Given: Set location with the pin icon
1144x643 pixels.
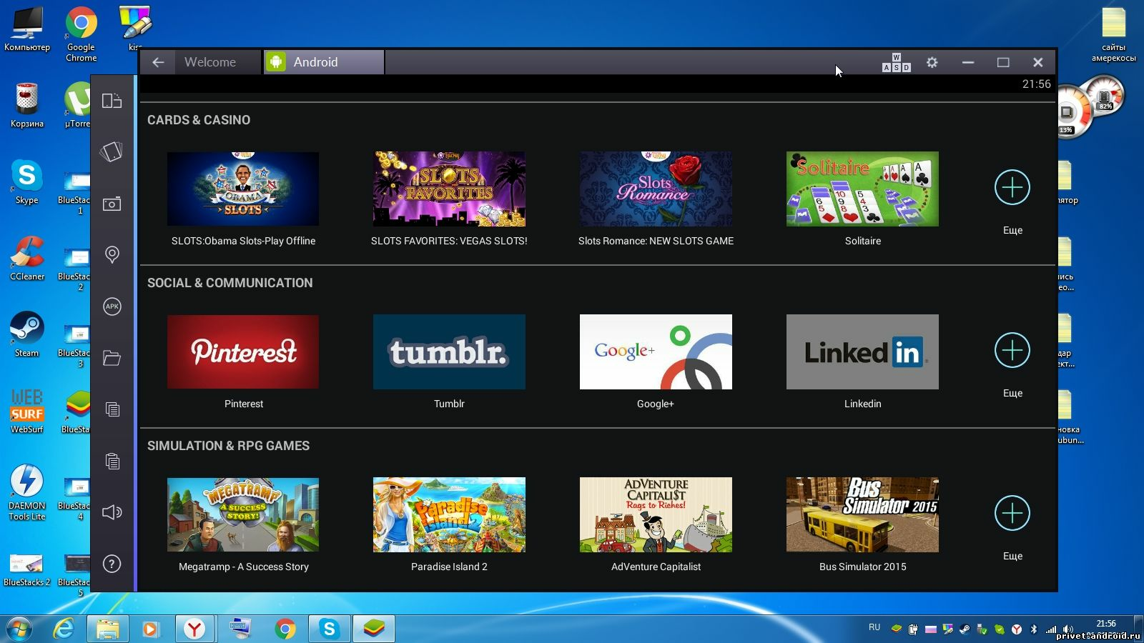Looking at the screenshot, I should click(x=112, y=254).
